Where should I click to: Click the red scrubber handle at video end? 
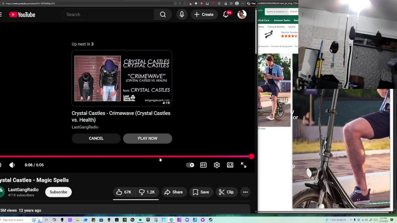tap(252, 157)
